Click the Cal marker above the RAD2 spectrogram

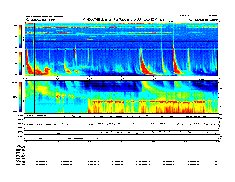[x=34, y=23]
